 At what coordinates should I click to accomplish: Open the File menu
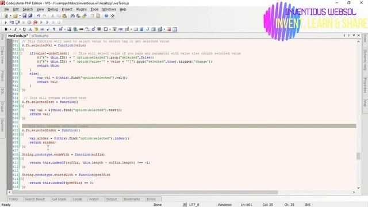click(6, 9)
